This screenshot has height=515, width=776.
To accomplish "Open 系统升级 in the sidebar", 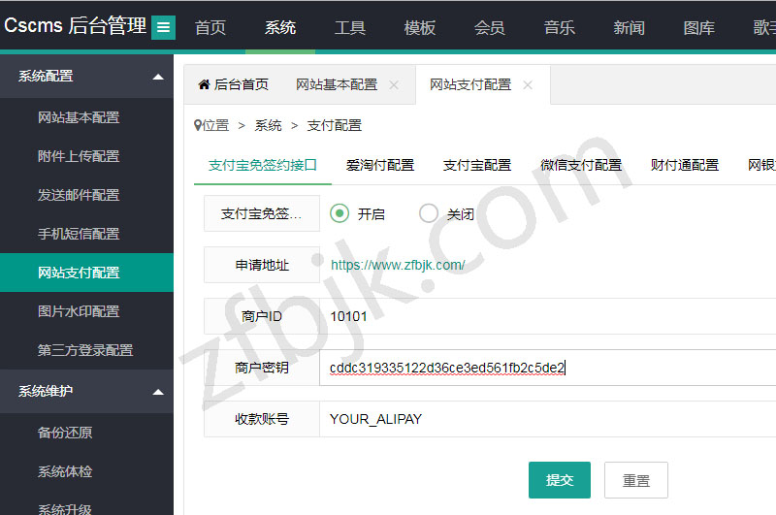I will click(86, 505).
